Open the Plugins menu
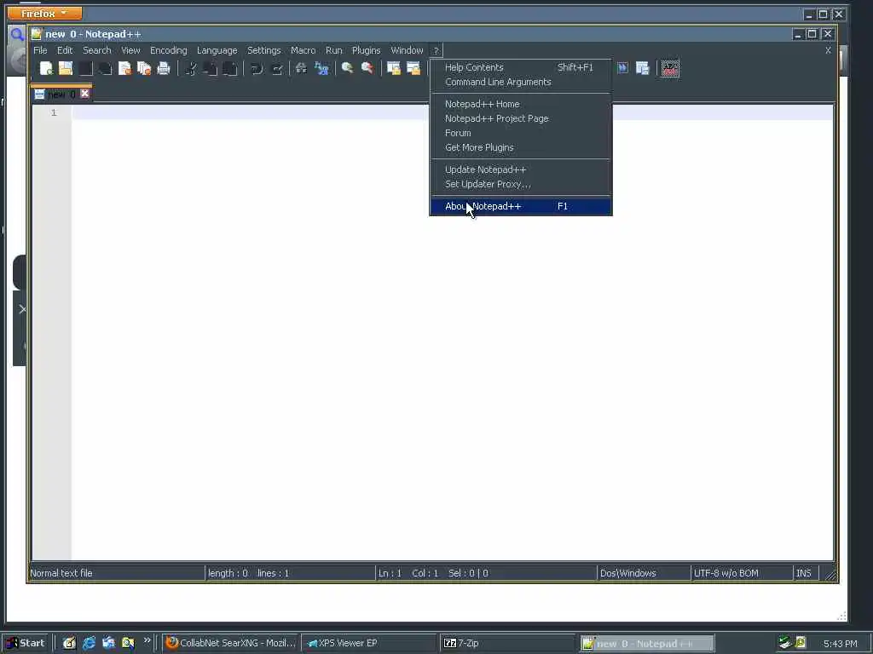The height and width of the screenshot is (654, 873). point(367,50)
